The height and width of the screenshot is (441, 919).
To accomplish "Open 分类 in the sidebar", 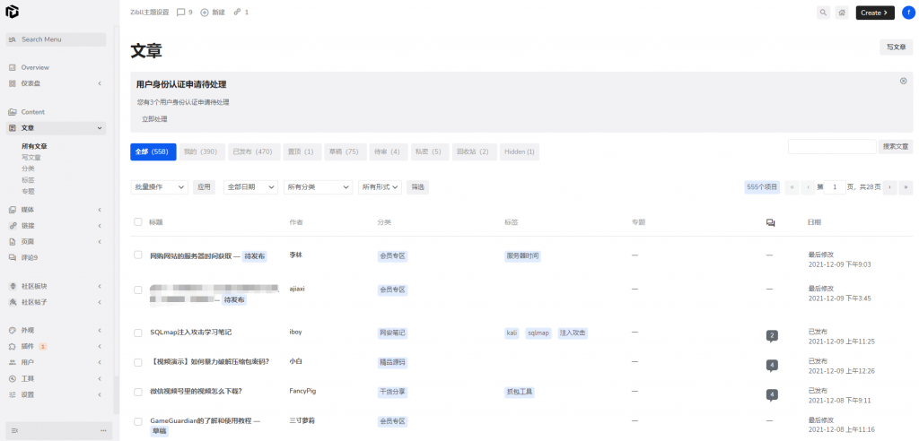I will [28, 169].
